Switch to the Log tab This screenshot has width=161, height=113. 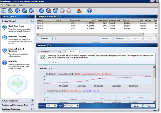click(59, 52)
